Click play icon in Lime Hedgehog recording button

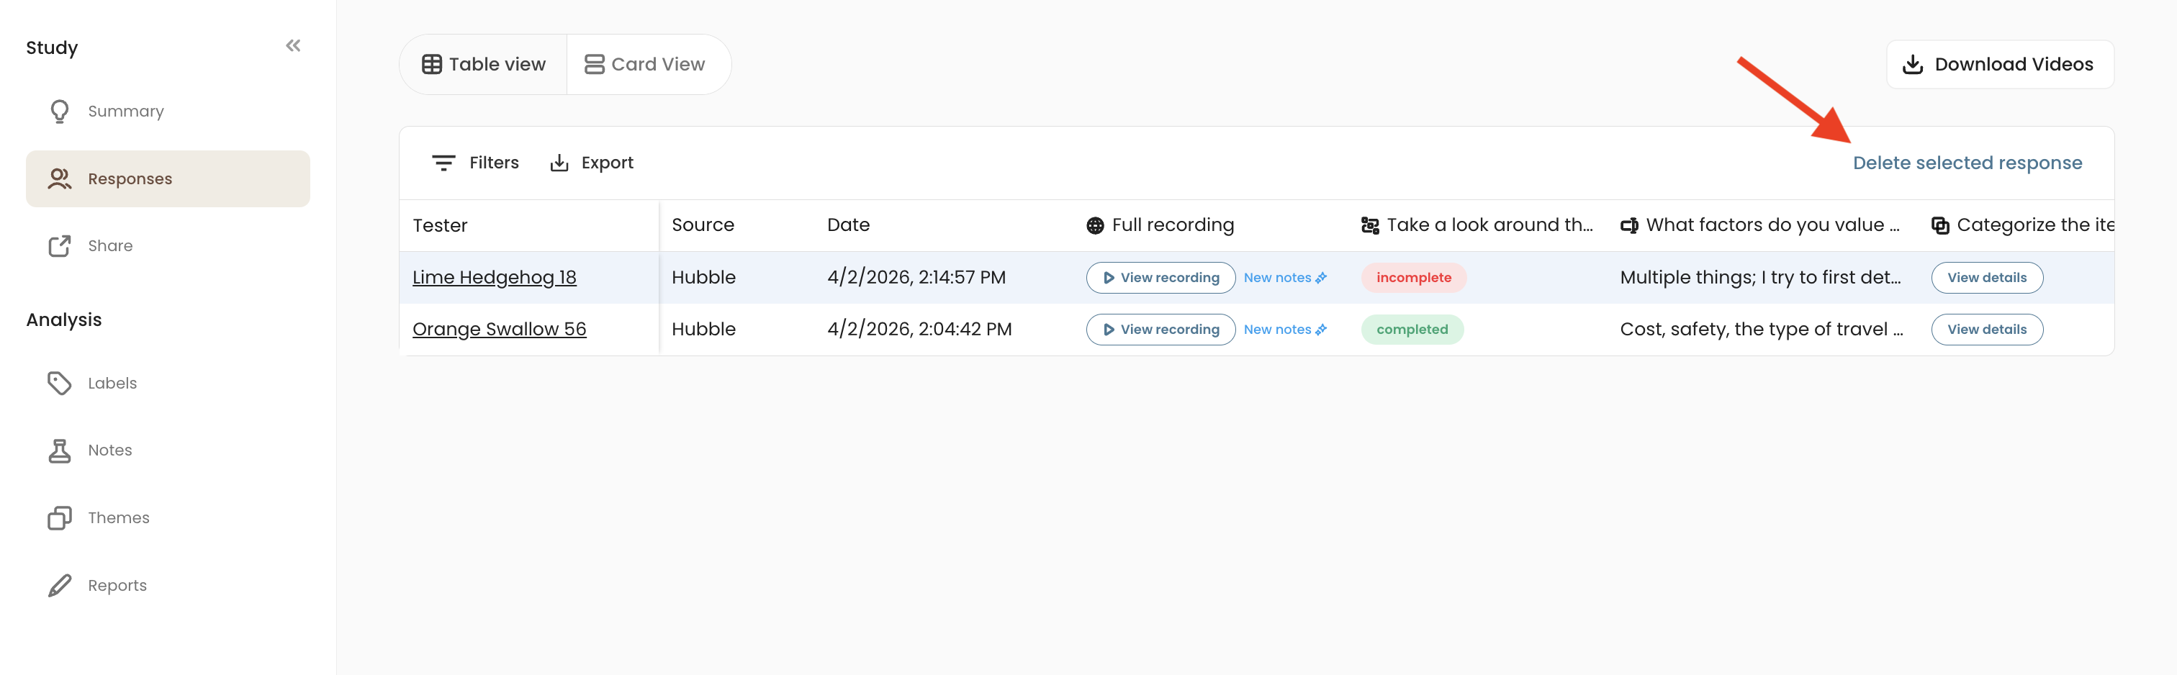click(1108, 277)
